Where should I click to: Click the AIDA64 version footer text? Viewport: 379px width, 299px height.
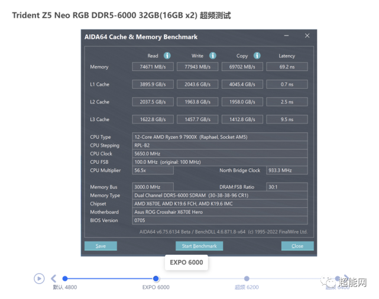coord(223,232)
